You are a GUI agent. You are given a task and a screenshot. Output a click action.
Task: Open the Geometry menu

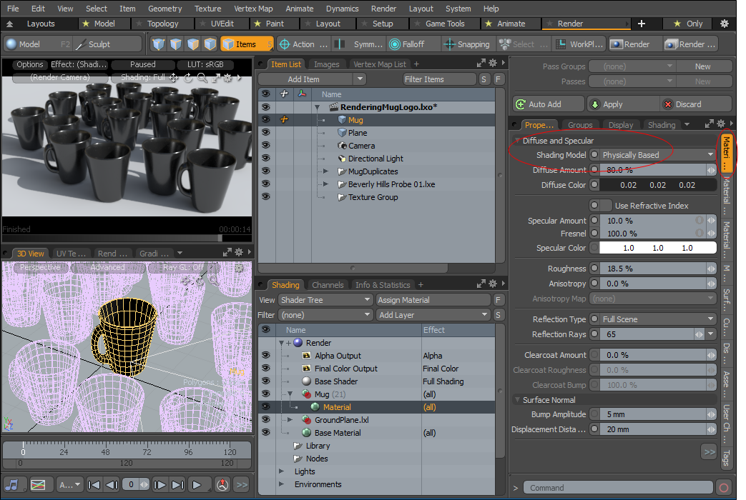165,9
